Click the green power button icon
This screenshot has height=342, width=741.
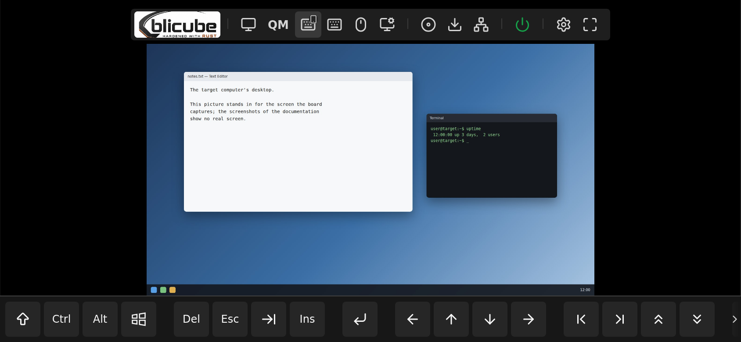[522, 25]
